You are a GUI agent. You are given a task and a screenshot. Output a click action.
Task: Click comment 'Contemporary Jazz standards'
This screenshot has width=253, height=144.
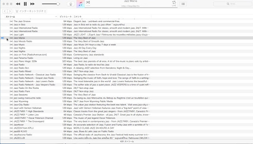(89, 54)
